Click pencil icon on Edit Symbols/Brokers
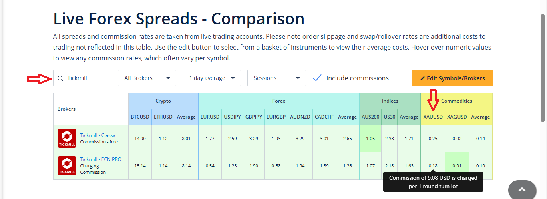Screen dimensions: 547x199 coord(422,78)
